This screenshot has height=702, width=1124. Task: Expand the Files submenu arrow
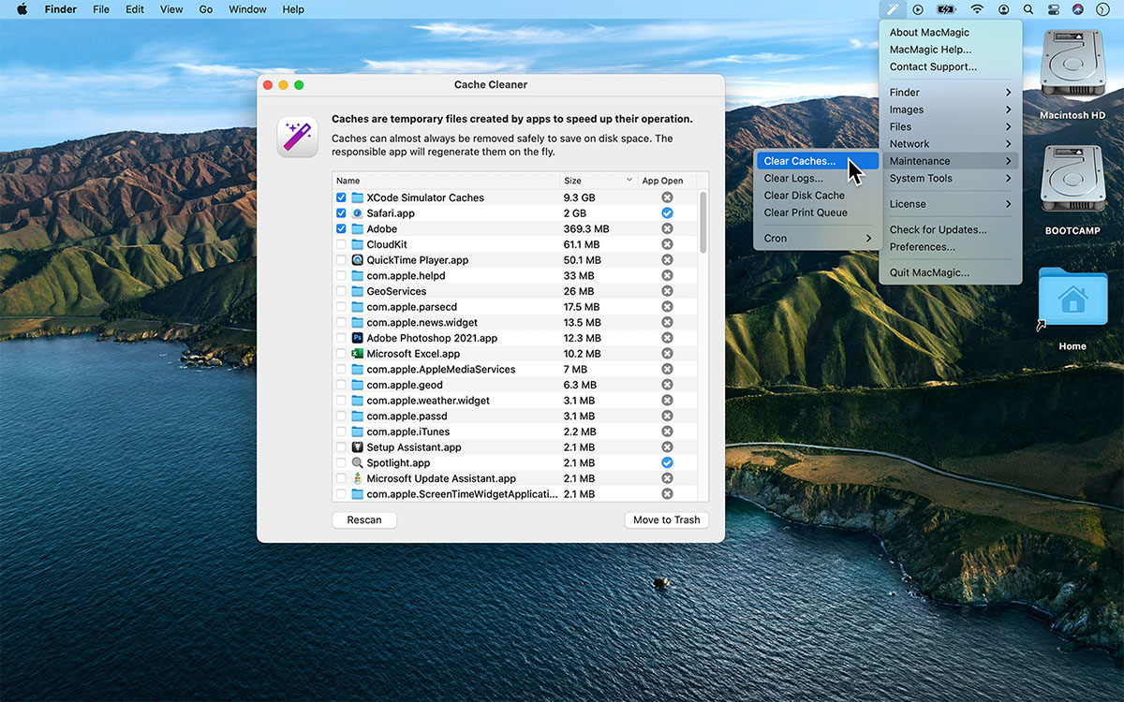1008,126
